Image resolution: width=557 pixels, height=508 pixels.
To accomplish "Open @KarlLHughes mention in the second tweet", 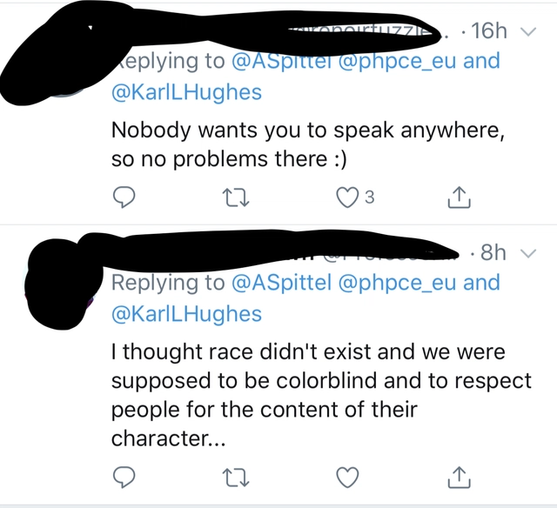I will click(x=186, y=314).
